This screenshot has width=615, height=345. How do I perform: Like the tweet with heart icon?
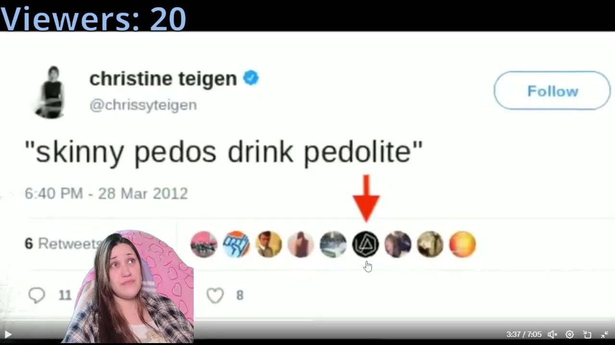coord(215,295)
